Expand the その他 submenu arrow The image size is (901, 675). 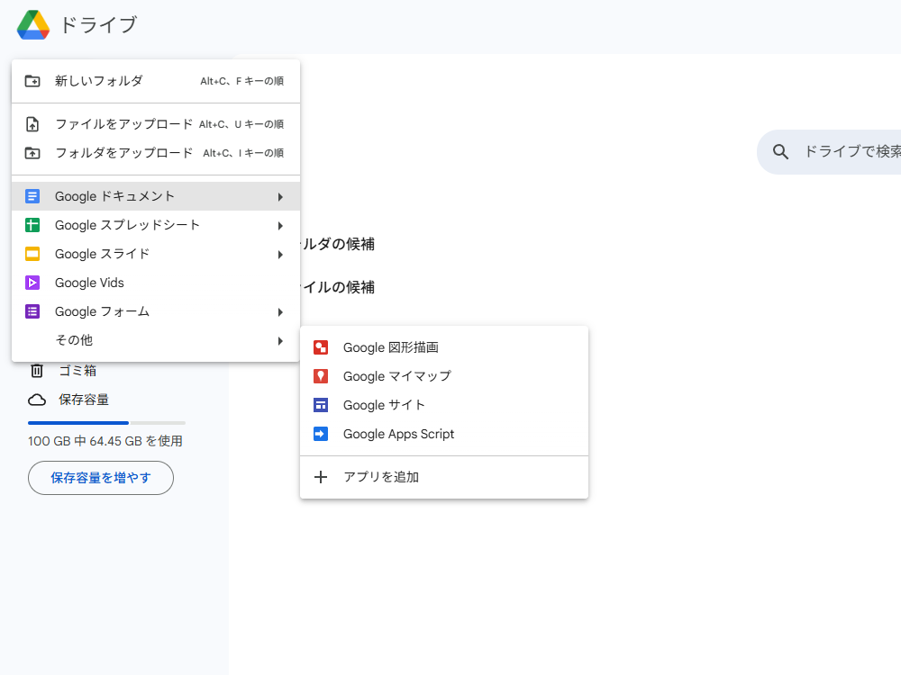click(280, 341)
